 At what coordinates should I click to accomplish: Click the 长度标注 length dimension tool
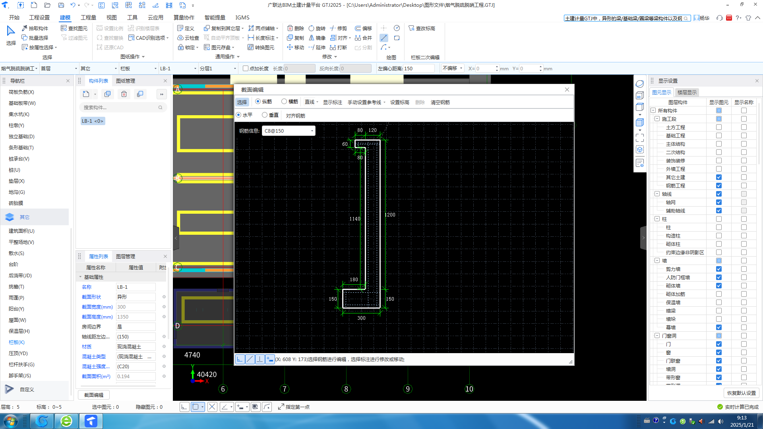click(263, 38)
